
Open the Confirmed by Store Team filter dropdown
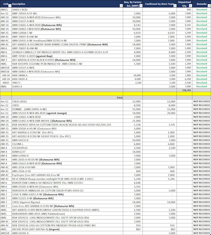pyautogui.click(x=175, y=6)
